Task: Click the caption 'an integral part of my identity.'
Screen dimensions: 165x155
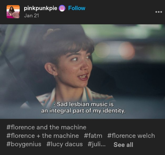Action: pyautogui.click(x=83, y=111)
